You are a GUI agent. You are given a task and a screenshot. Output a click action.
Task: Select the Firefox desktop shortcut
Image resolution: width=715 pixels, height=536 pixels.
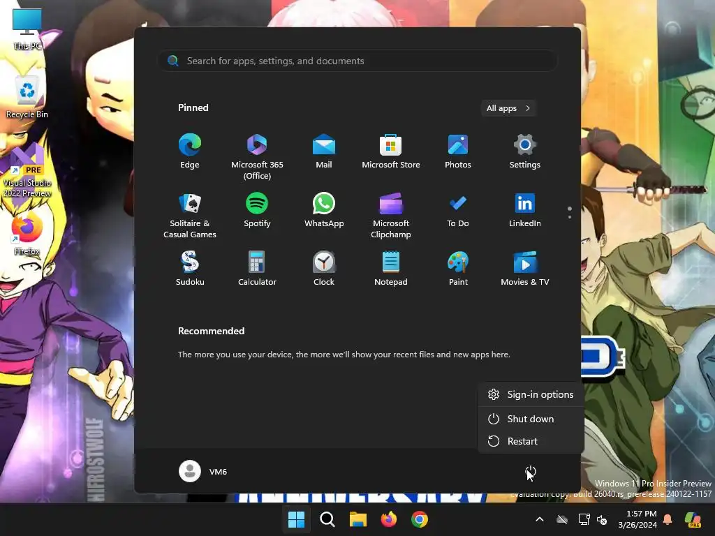[27, 234]
